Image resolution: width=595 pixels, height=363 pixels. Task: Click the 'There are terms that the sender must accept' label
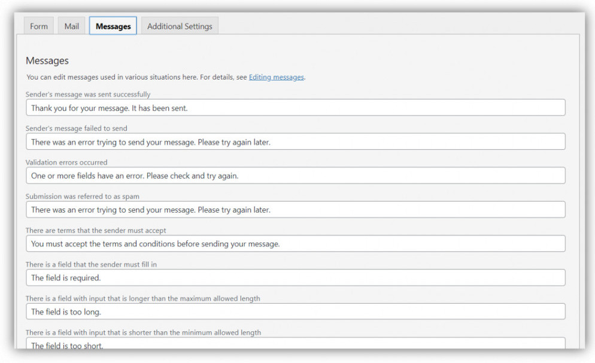click(x=96, y=230)
